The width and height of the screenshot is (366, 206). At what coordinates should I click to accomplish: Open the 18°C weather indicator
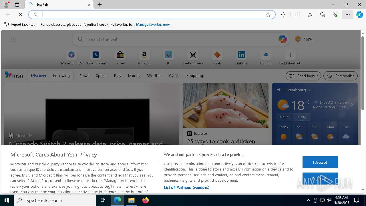point(303,39)
